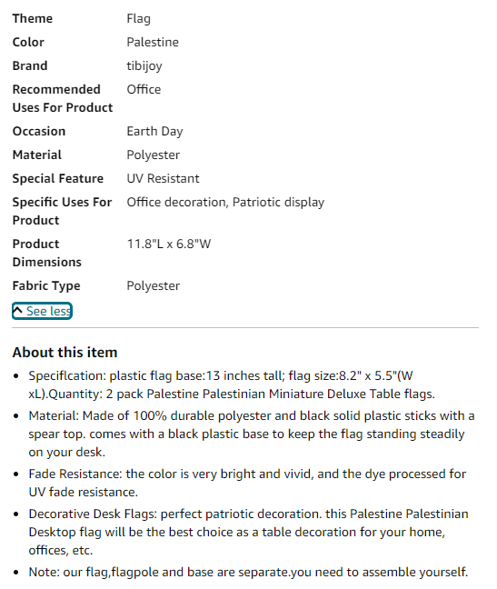Select the Office recommended use value
497x589 pixels.
click(144, 89)
